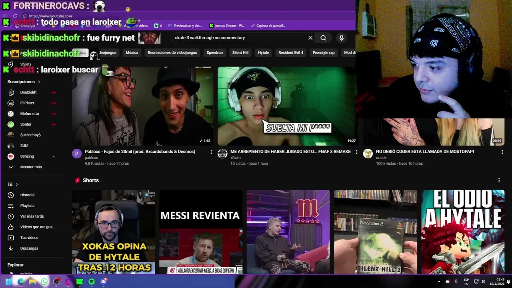512x288 pixels.
Task: Open Playlists in the sidebar
Action: point(27,206)
